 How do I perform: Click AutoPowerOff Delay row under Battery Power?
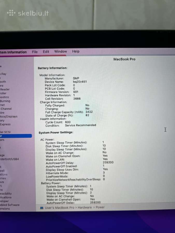click(74, 202)
